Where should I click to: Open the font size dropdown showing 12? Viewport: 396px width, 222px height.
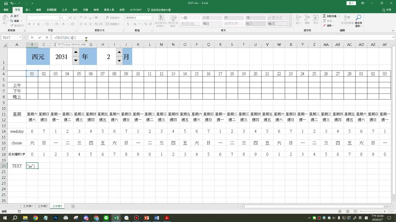point(66,18)
